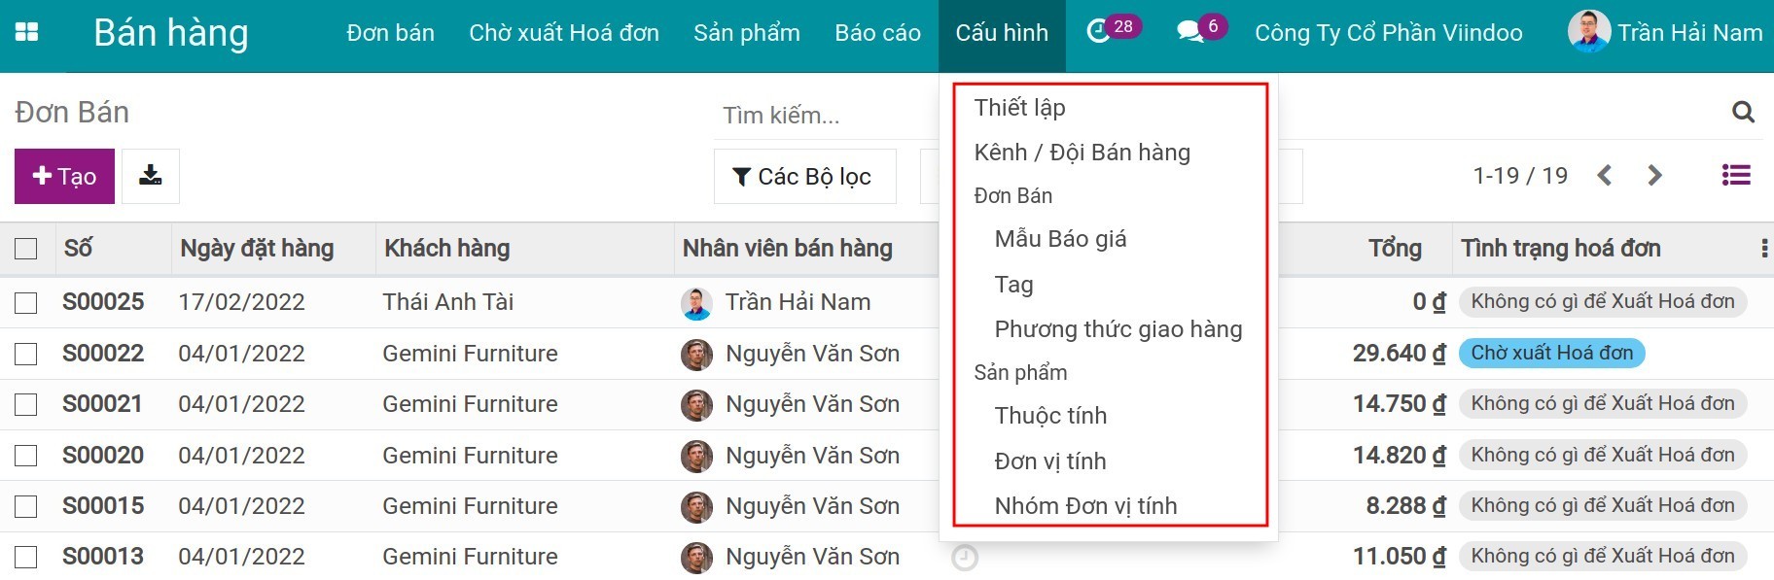1774x580 pixels.
Task: Click the Tạo button to create order
Action: [63, 176]
